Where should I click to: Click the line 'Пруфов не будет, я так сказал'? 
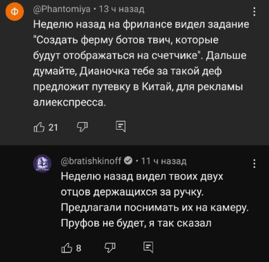tap(136, 223)
